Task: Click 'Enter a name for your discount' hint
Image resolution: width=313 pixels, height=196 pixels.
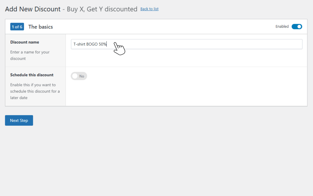Action: coord(30,55)
